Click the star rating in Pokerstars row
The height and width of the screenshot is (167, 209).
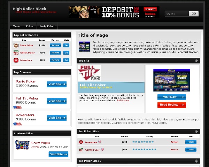point(143,142)
